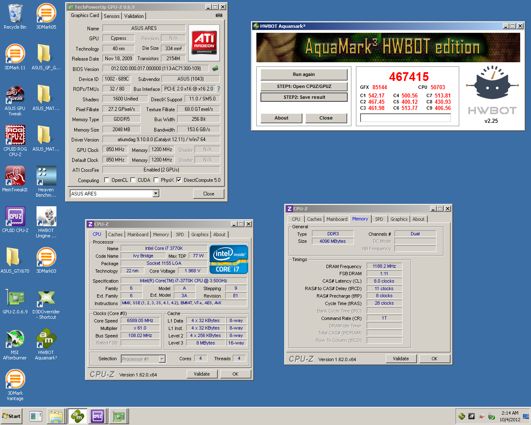Screen dimensions: 531x425
Task: Click the 467415 total score
Action: tap(409, 77)
